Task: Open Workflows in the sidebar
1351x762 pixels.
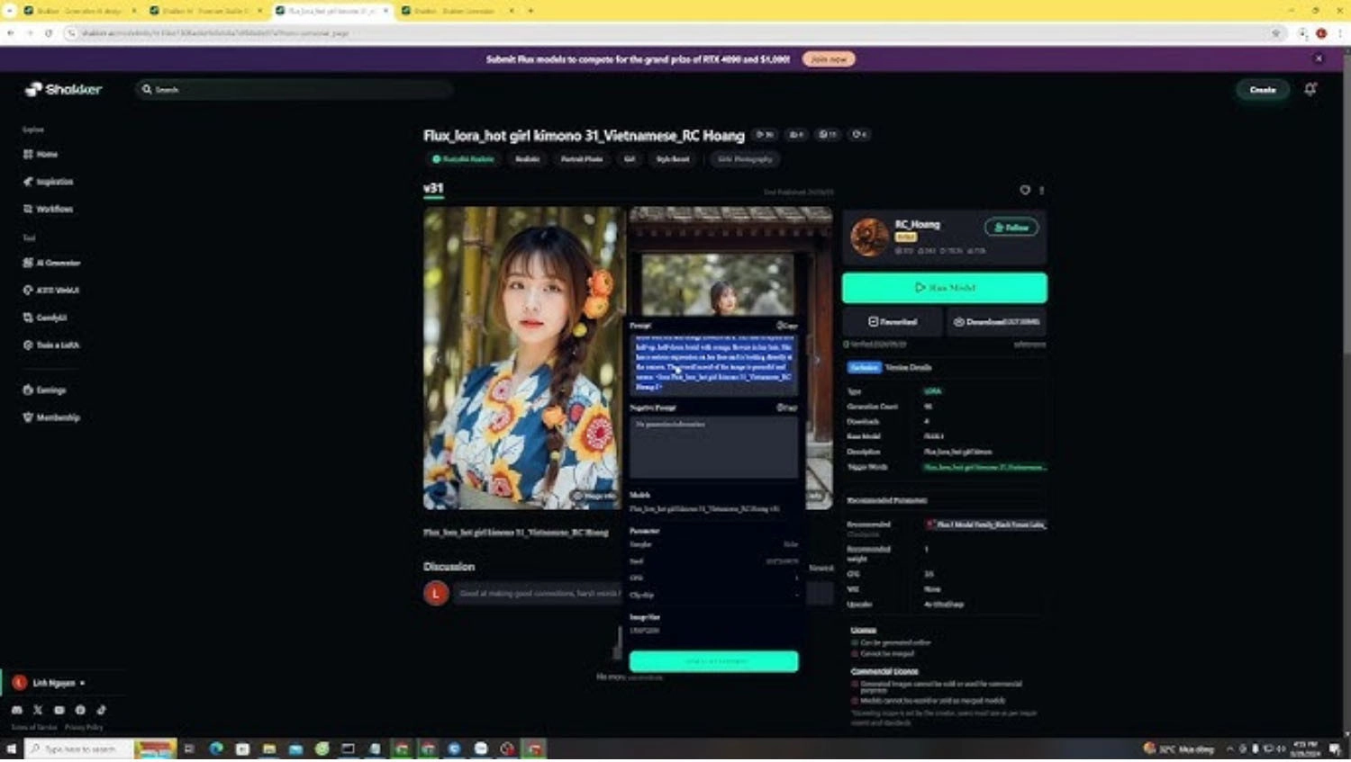Action: [49, 209]
